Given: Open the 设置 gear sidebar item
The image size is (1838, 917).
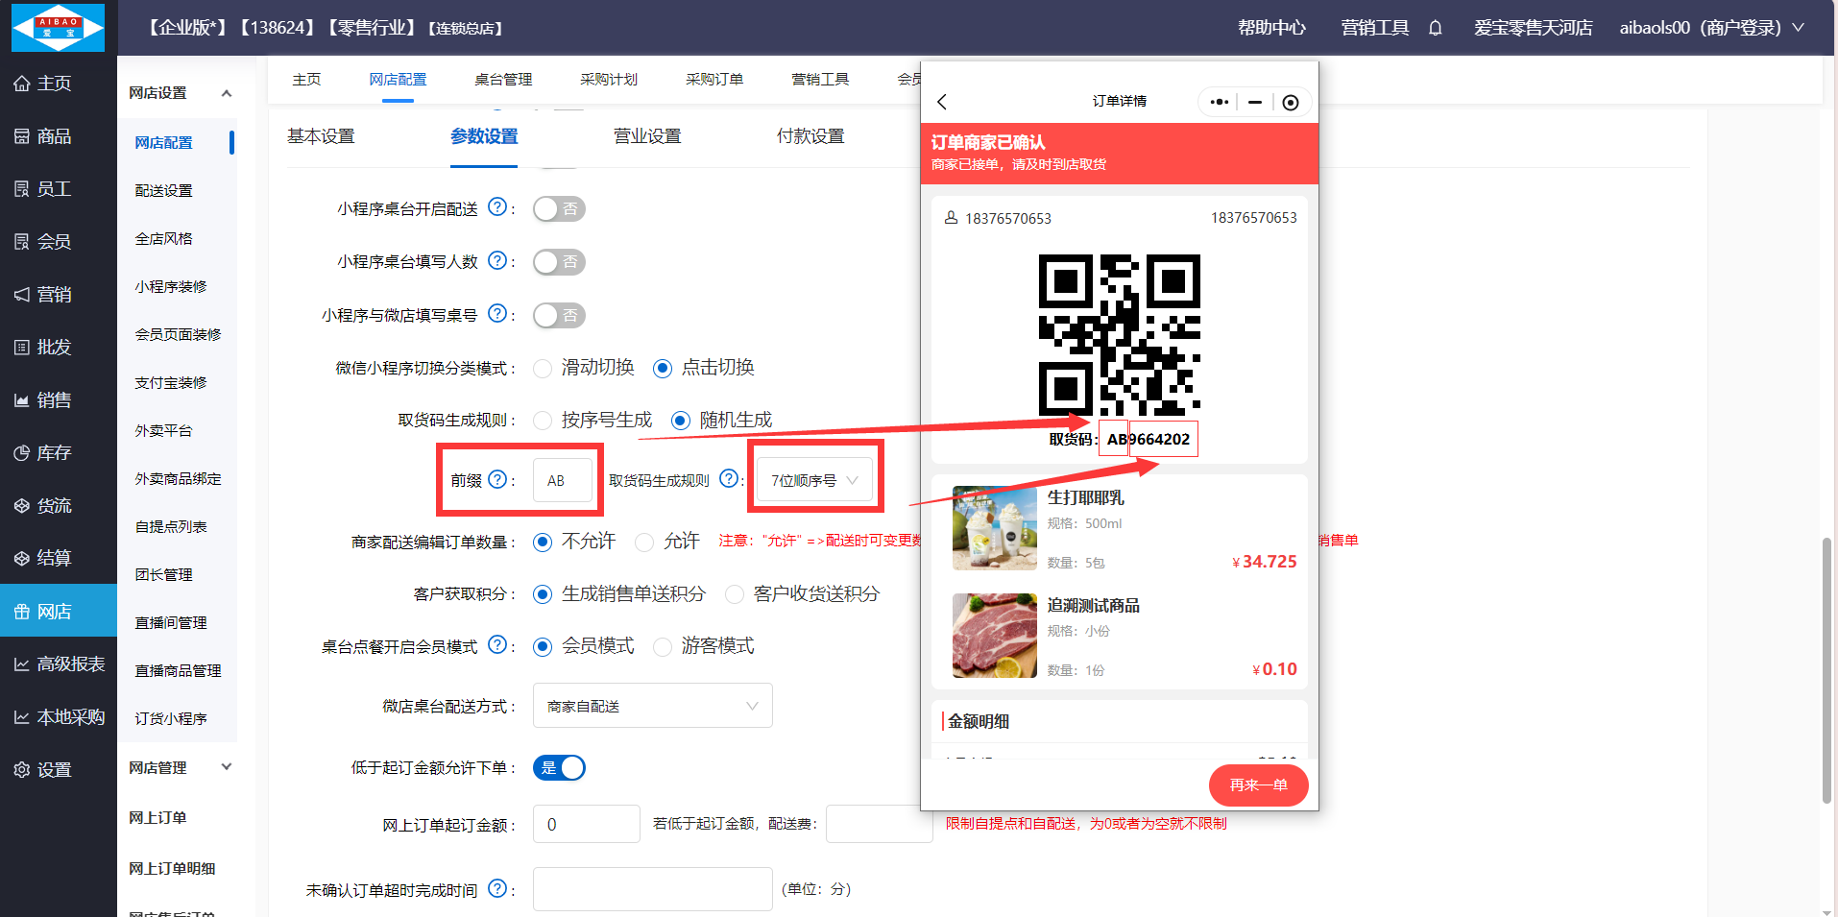Looking at the screenshot, I should coord(58,770).
